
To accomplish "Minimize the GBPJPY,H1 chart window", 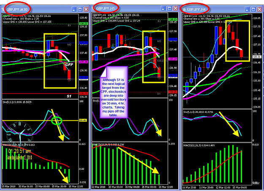I will coord(163,8).
